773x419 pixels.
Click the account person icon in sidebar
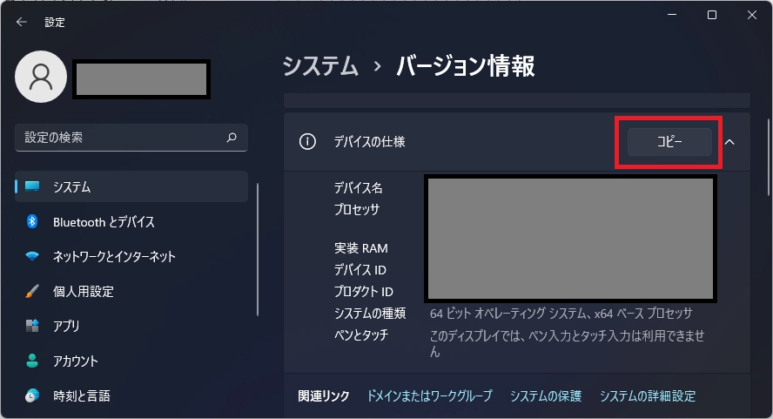32,361
